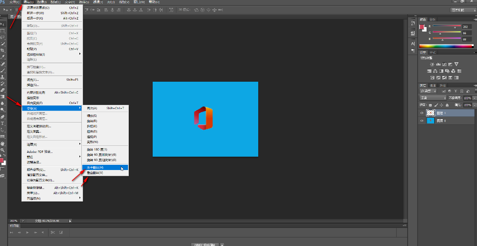Select the Type tool in the toolbox
The image size is (477, 246).
[3, 123]
